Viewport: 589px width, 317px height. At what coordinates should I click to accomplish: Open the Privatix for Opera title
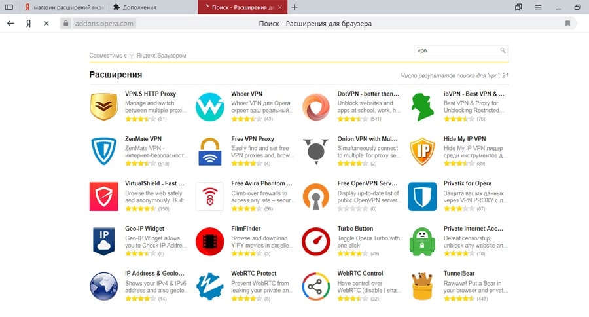(x=467, y=183)
